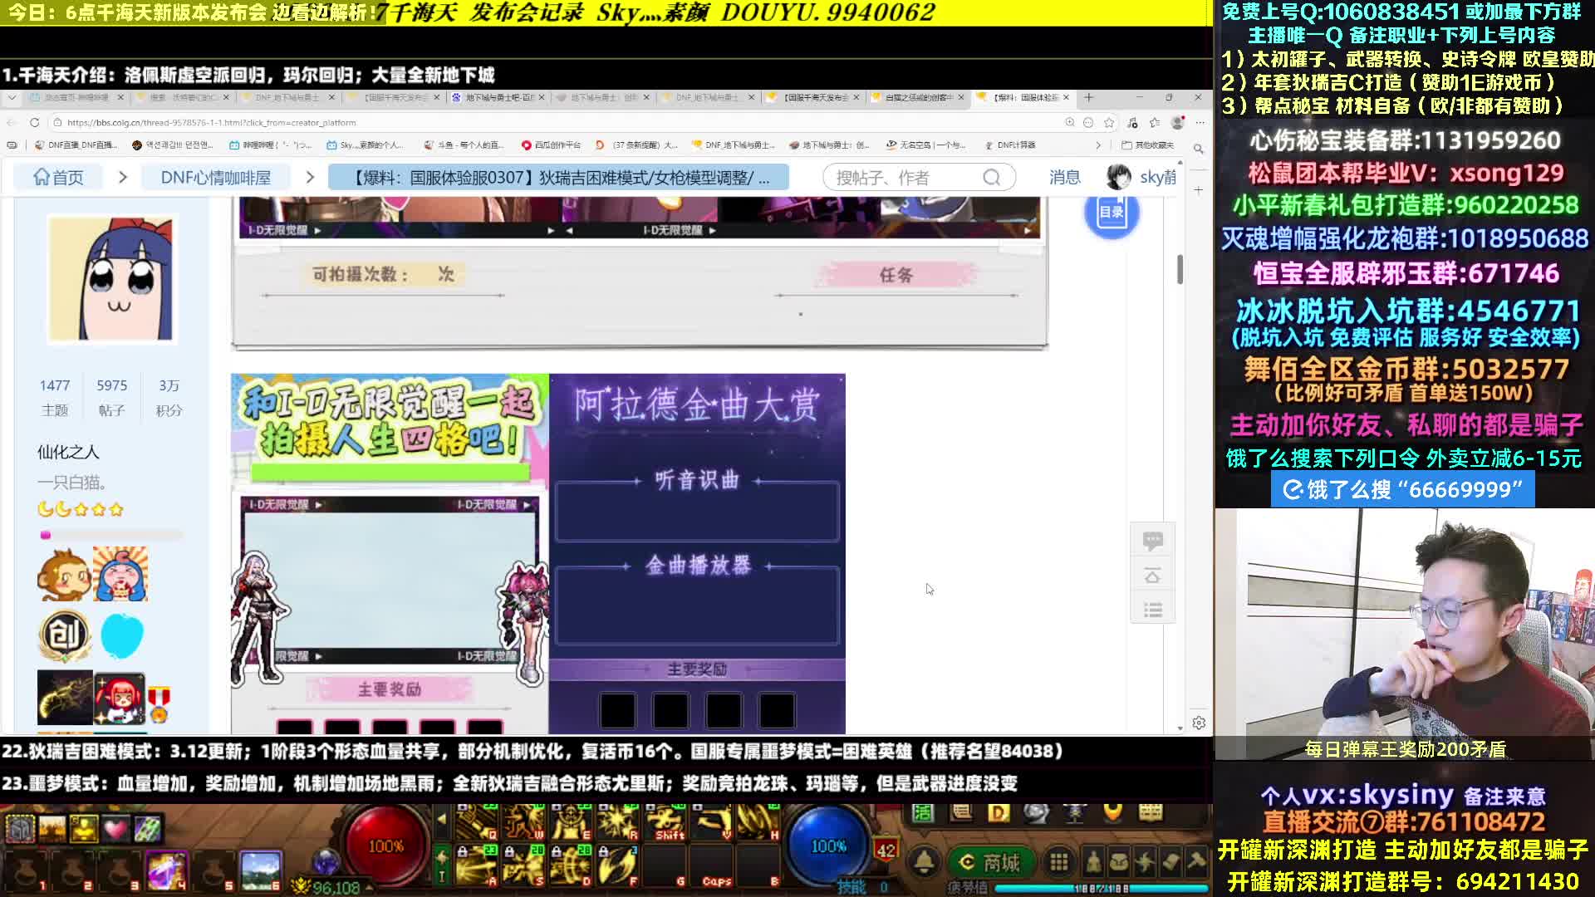Click the comment bubble icon on right sidebar
The height and width of the screenshot is (897, 1595).
pos(1152,541)
